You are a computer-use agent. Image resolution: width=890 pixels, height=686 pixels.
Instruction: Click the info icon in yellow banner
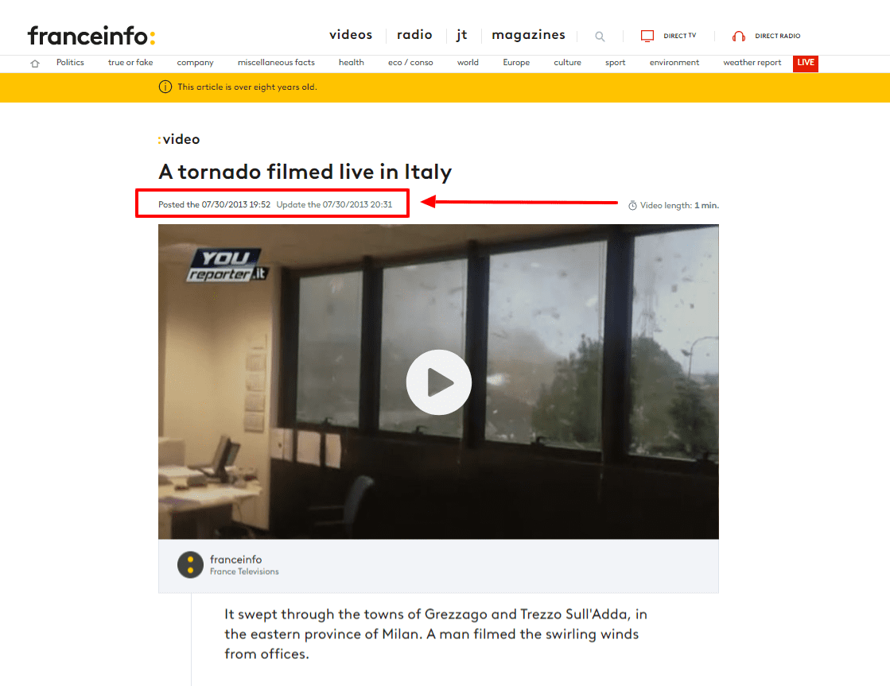click(x=165, y=87)
